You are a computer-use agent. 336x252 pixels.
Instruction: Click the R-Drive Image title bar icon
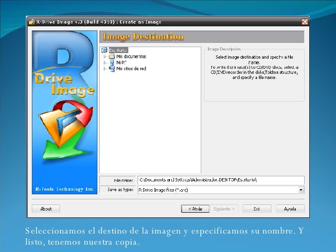[x=32, y=22]
